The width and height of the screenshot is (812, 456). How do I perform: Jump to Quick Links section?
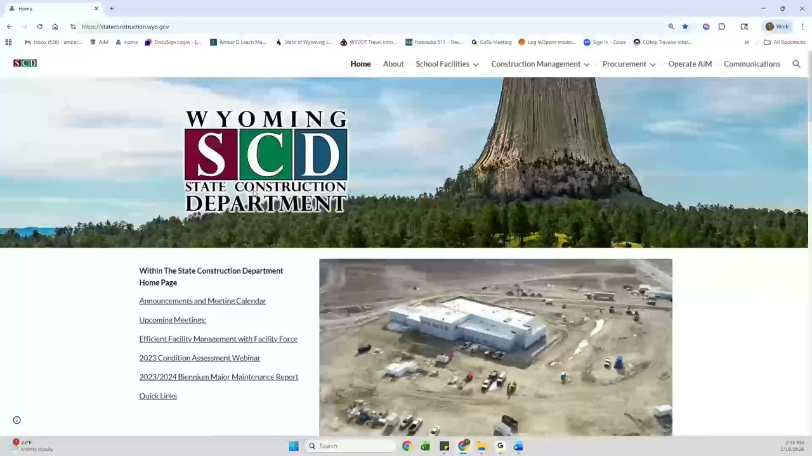click(158, 396)
